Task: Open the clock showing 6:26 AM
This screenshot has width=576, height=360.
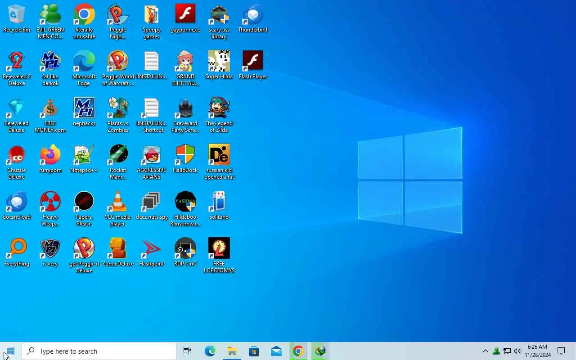Action: click(x=537, y=351)
